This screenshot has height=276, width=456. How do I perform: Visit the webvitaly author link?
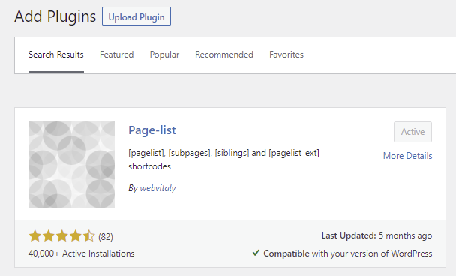[x=158, y=188]
